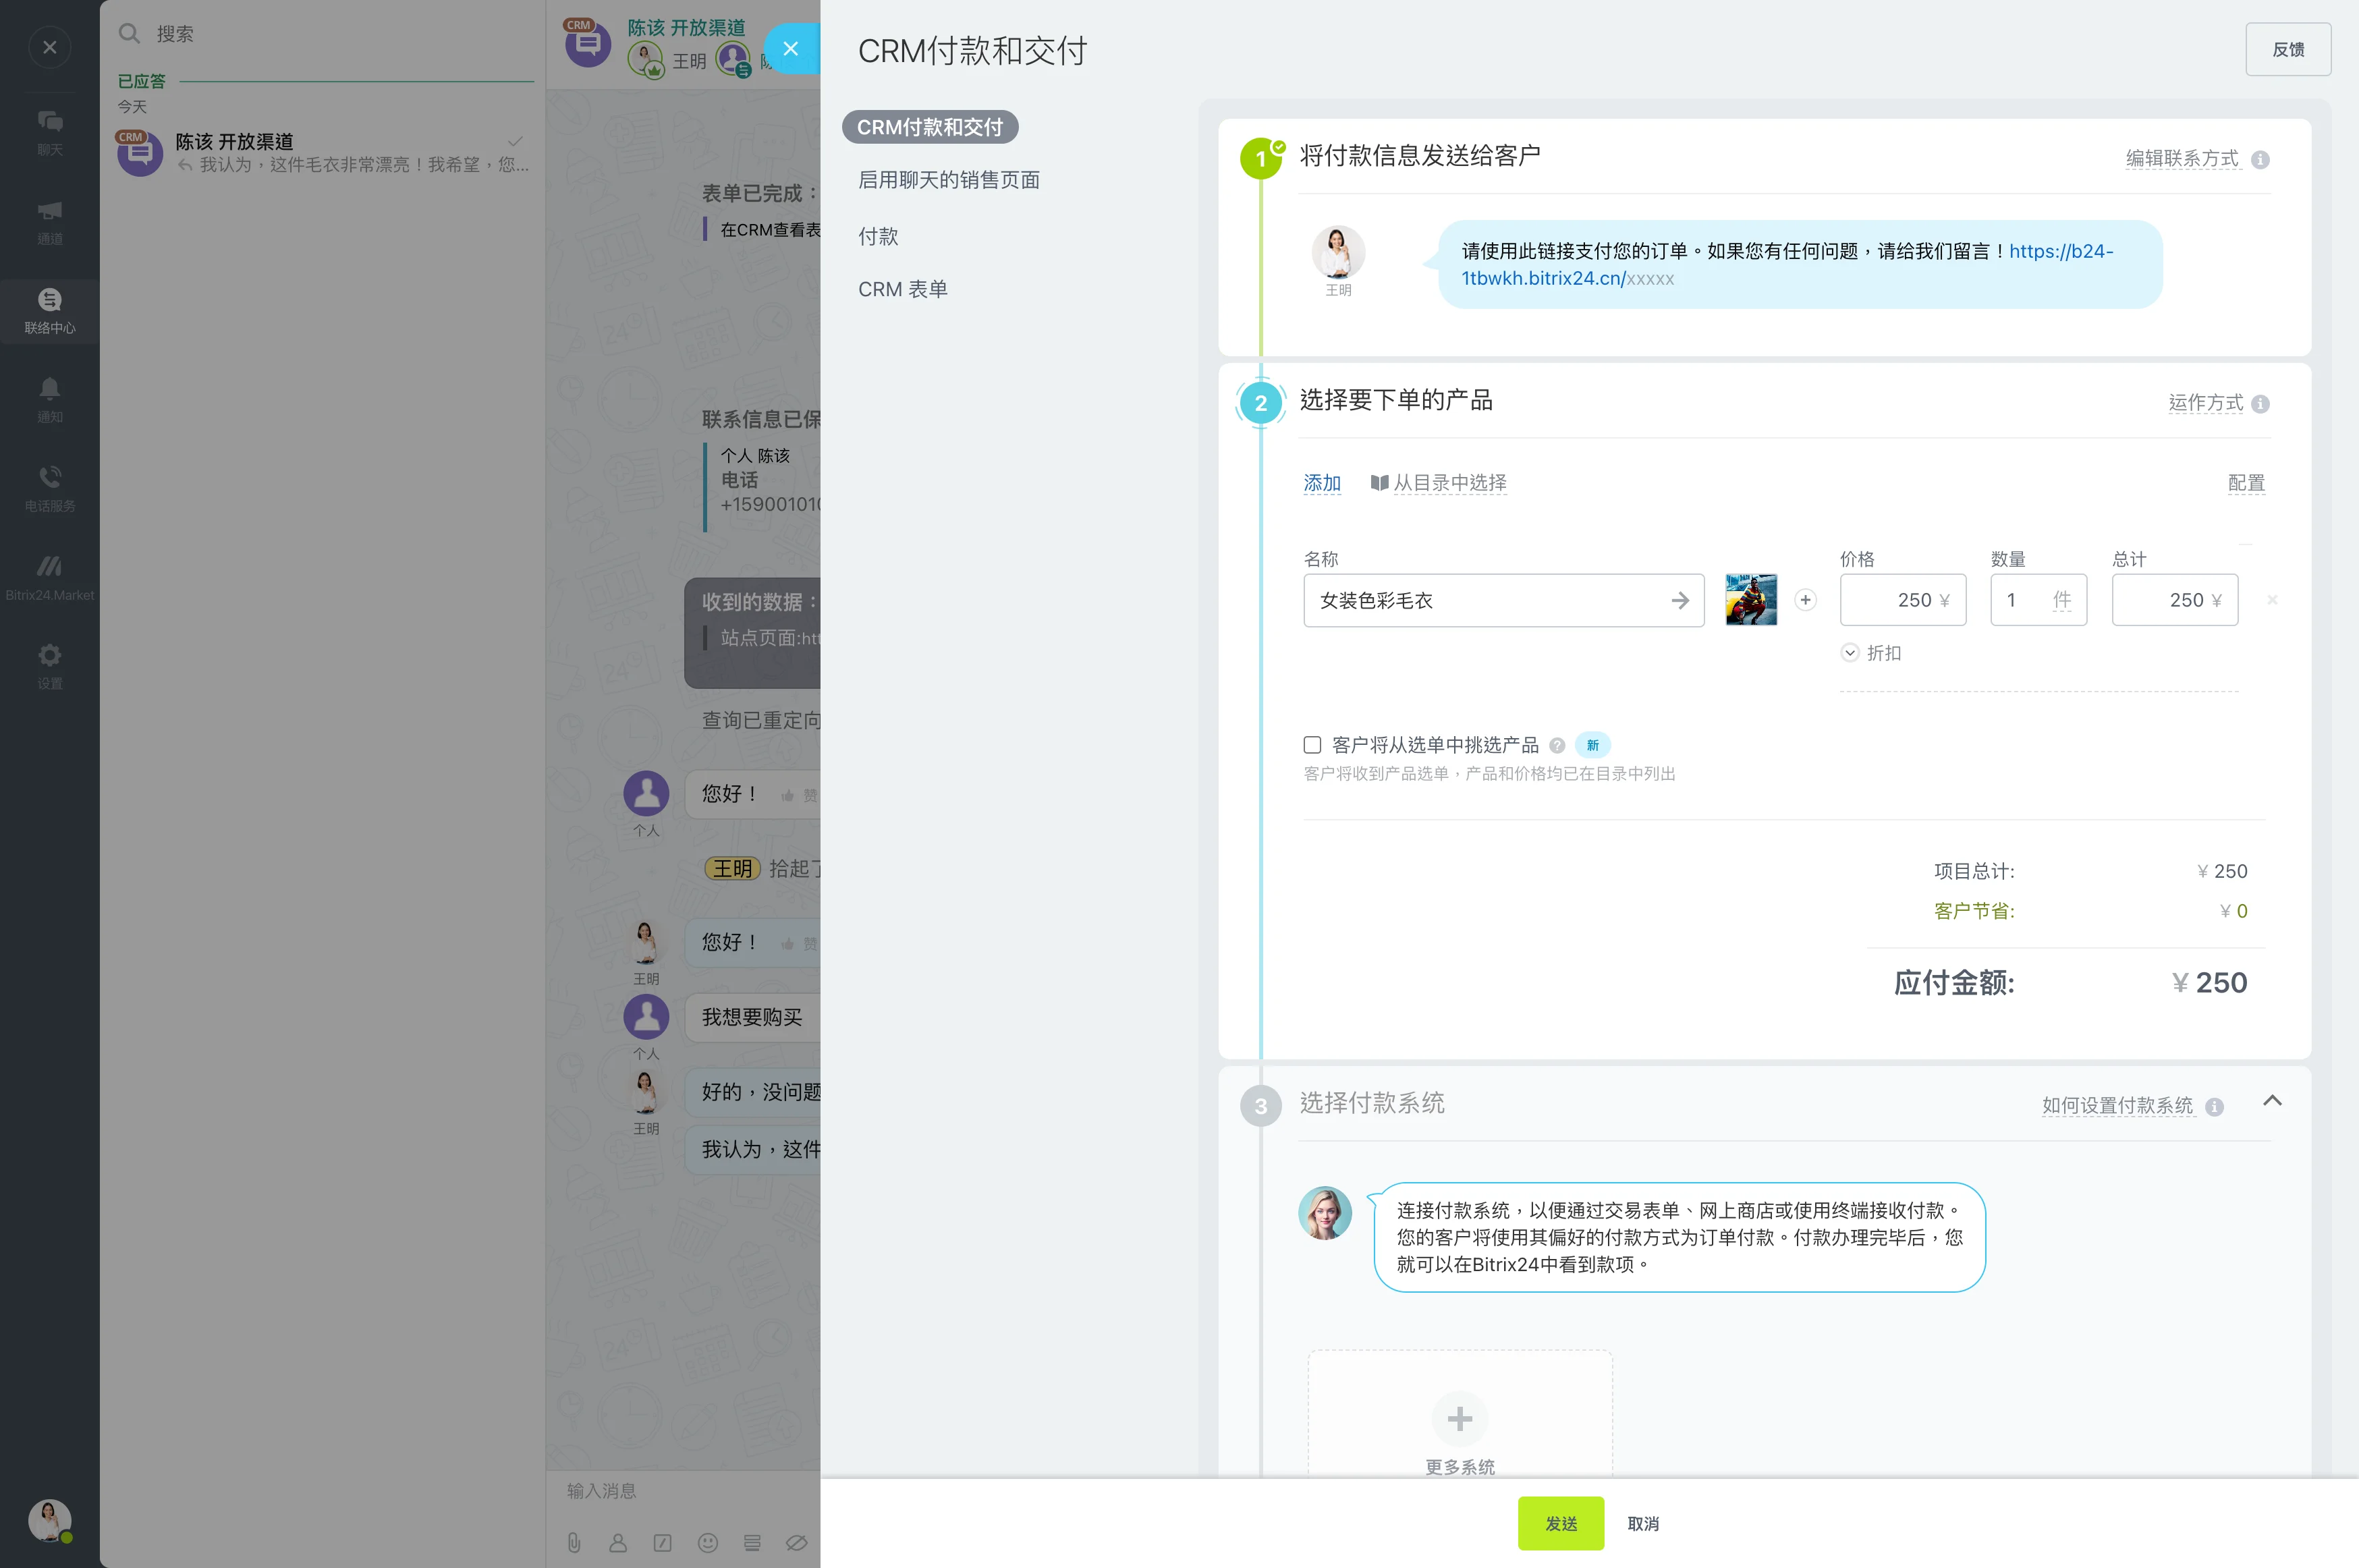The height and width of the screenshot is (1568, 2359).
Task: Click the 价格 price field
Action: coord(1903,600)
